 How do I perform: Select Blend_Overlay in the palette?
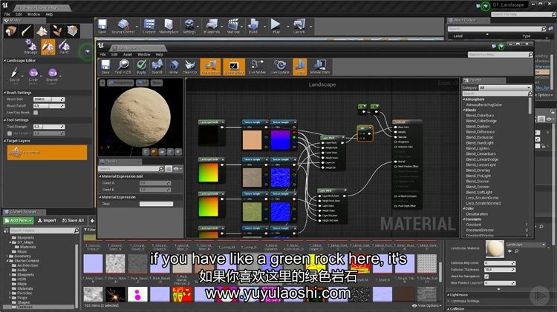478,170
